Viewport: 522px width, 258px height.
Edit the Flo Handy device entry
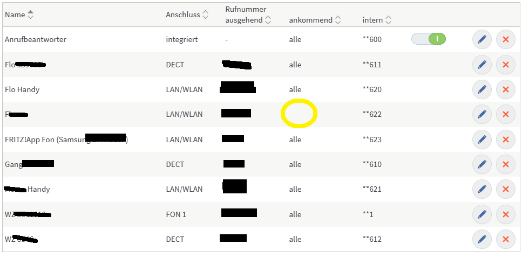[x=482, y=89]
